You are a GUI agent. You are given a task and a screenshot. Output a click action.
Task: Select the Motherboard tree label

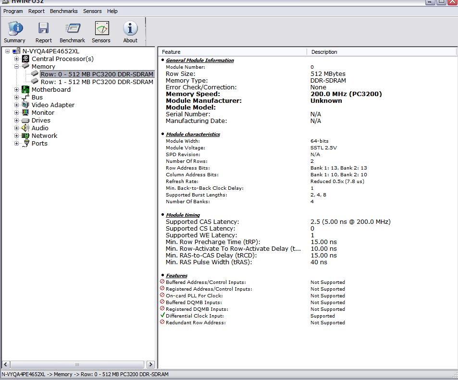(x=51, y=90)
